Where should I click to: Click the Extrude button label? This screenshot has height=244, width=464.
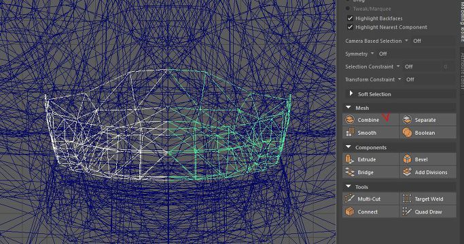(x=367, y=159)
